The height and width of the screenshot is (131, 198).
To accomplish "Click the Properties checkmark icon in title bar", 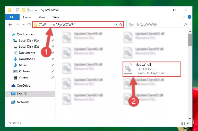I will pos(18,10).
